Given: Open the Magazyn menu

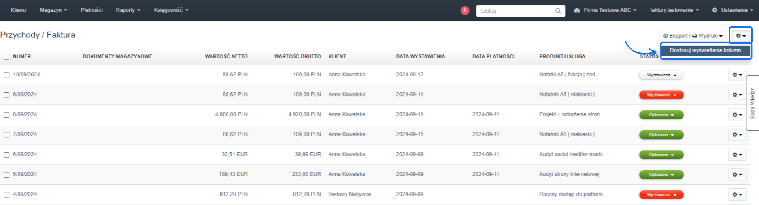Looking at the screenshot, I should pyautogui.click(x=53, y=10).
